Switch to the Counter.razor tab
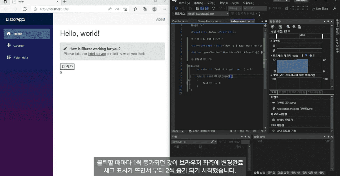Image resolution: width=340 pixels, height=176 pixels. [179, 21]
